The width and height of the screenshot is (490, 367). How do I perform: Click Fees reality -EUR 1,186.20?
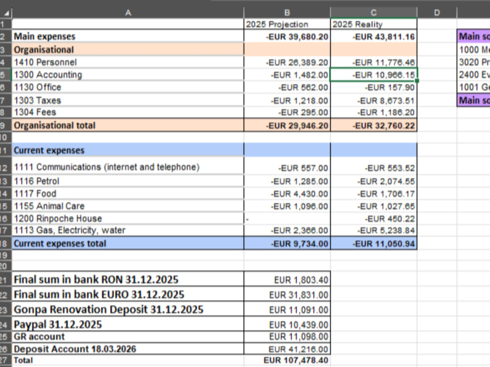pyautogui.click(x=373, y=112)
